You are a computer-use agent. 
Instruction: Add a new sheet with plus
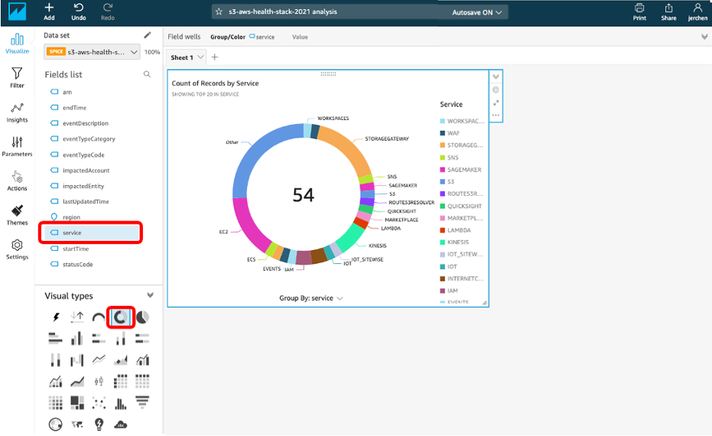pos(215,57)
